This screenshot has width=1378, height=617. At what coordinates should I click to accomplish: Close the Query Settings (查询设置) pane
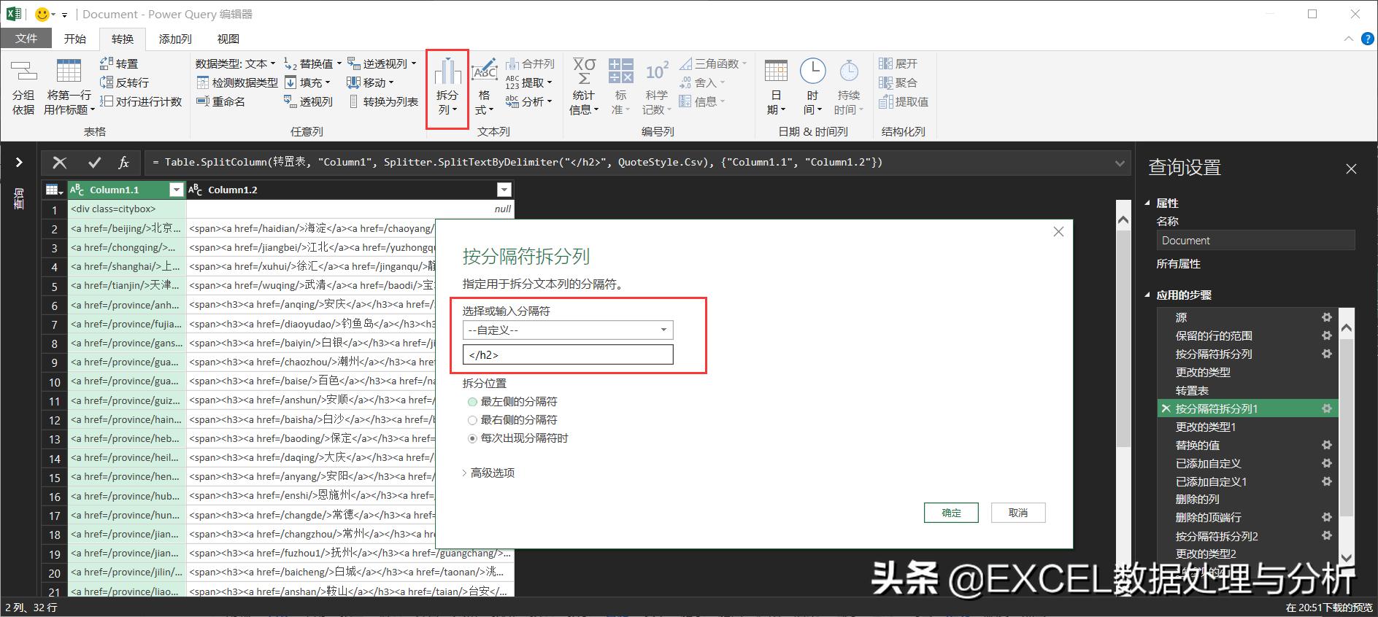click(x=1351, y=168)
